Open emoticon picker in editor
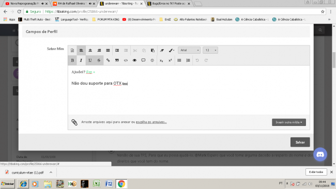 (152, 60)
